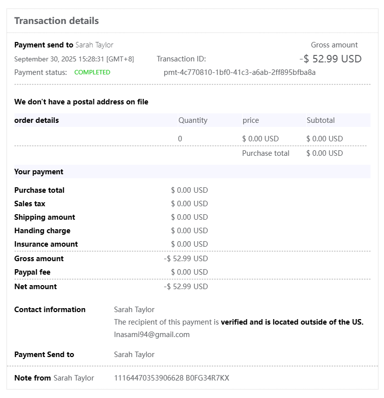Image resolution: width=384 pixels, height=398 pixels.
Task: Click the September 30, 2025 timestamp
Action: (74, 59)
